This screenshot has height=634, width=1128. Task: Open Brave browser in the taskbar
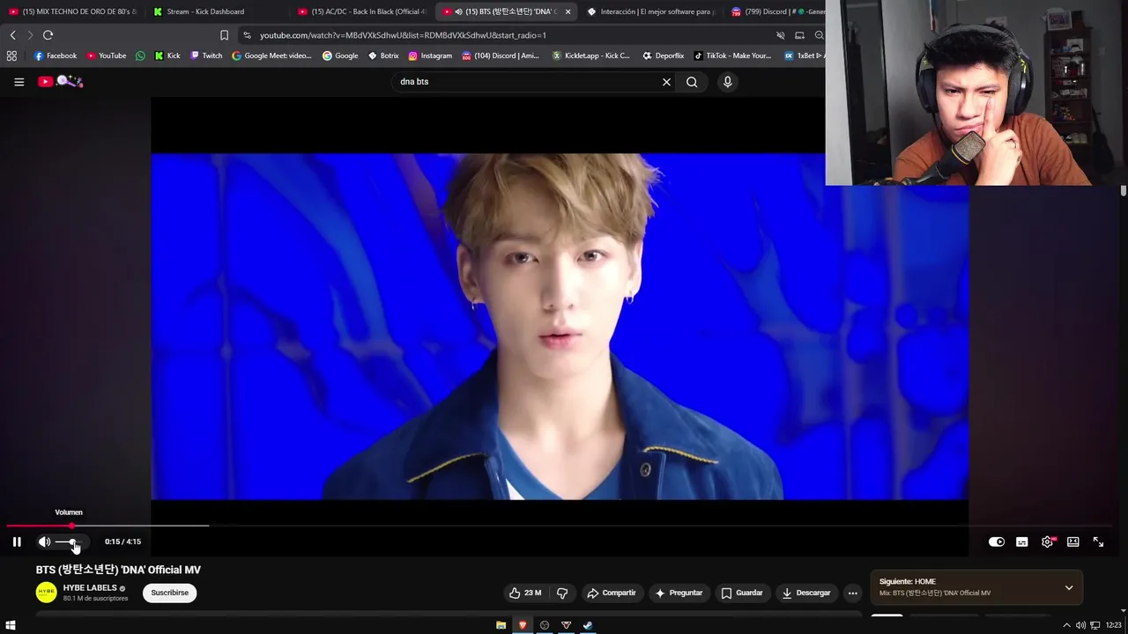point(523,625)
